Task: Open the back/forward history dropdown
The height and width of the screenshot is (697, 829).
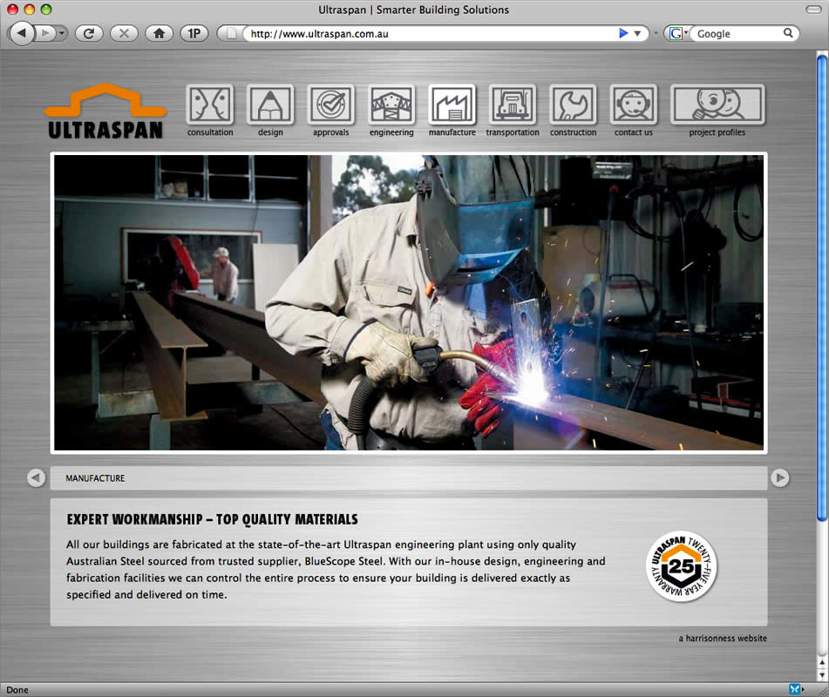Action: (x=62, y=33)
